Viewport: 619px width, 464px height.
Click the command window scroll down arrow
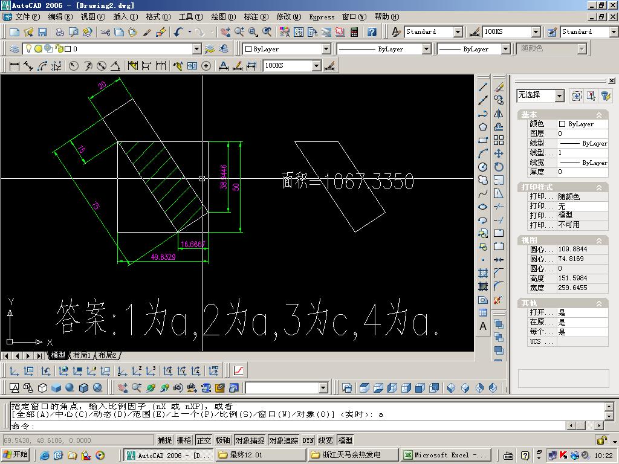point(609,416)
